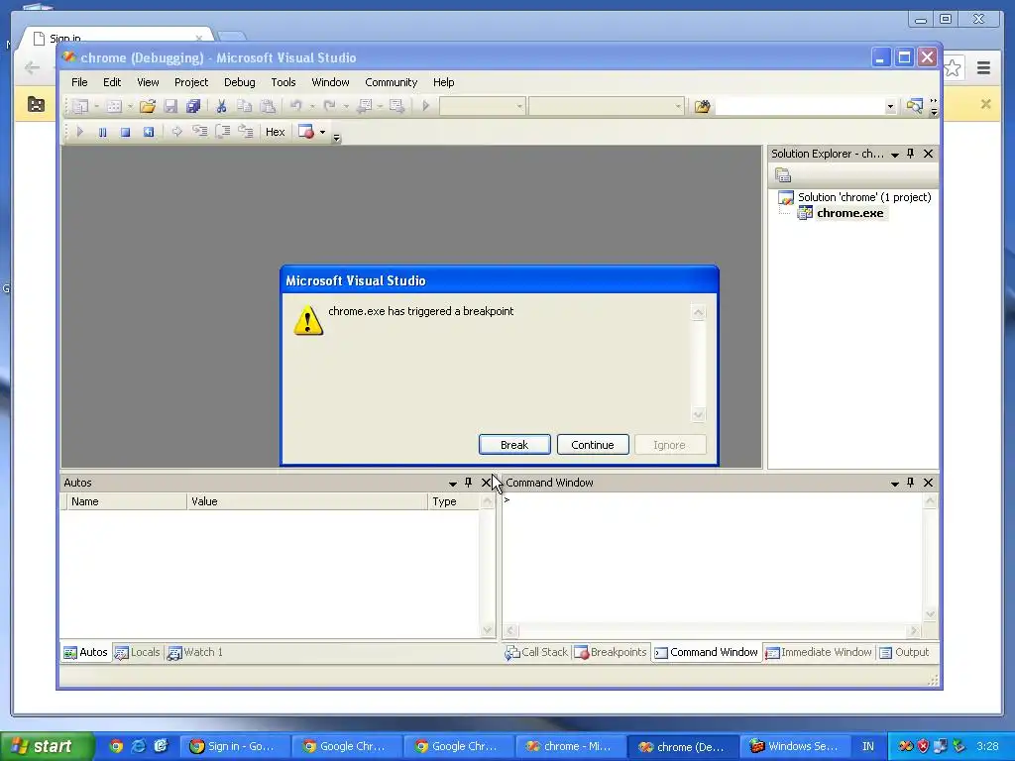Switch to the Immediate Window tab
The width and height of the screenshot is (1015, 761).
point(819,652)
